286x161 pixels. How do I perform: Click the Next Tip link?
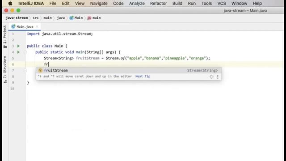coord(143,76)
